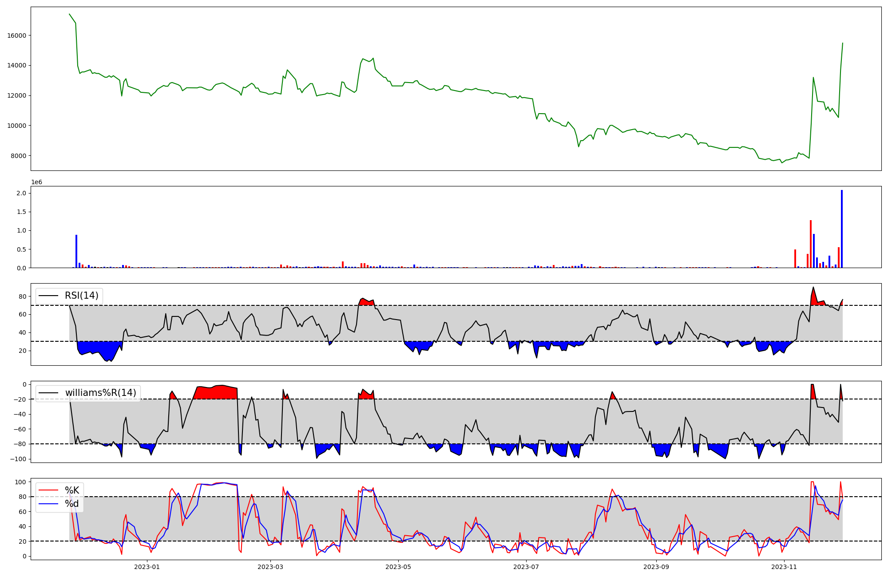Click the 2023-05 x-axis date label
Image resolution: width=888 pixels, height=577 pixels.
click(x=398, y=567)
